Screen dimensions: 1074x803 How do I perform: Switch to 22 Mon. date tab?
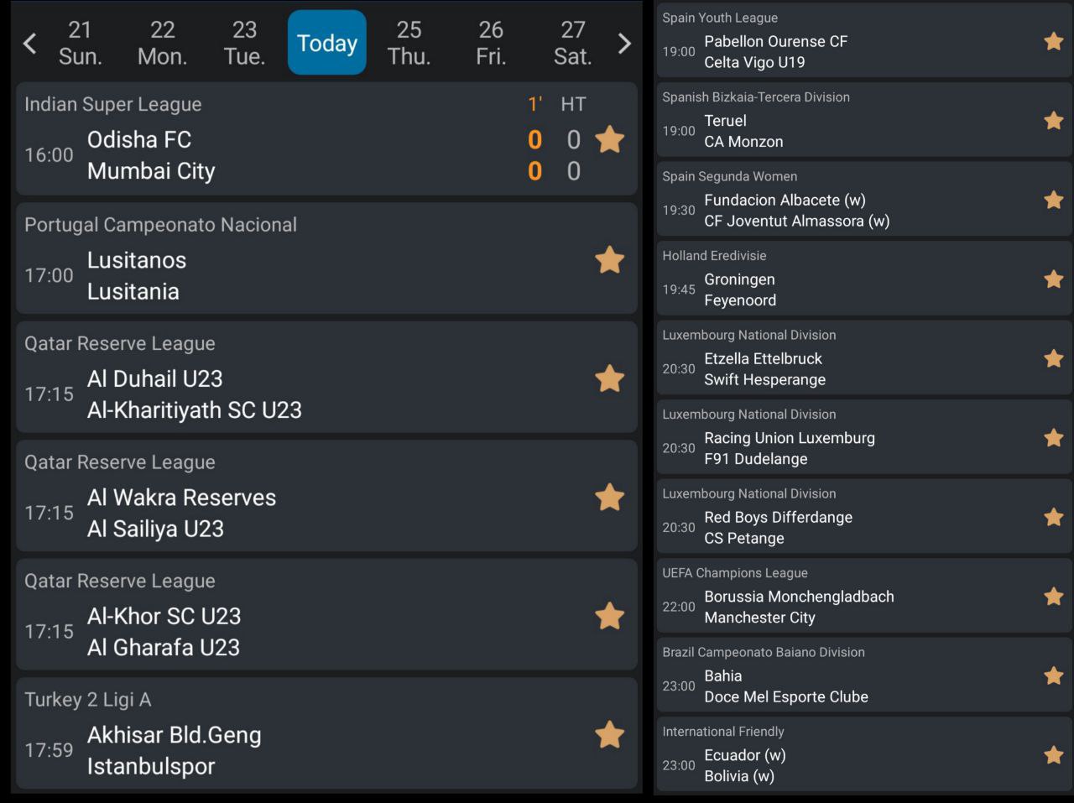coord(162,43)
